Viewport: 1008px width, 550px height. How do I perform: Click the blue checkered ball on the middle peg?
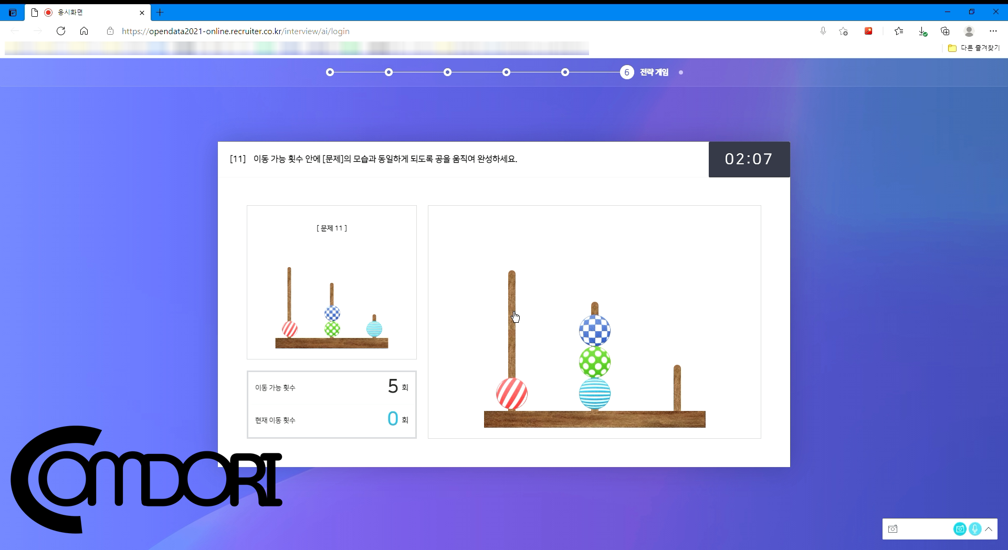coord(595,331)
